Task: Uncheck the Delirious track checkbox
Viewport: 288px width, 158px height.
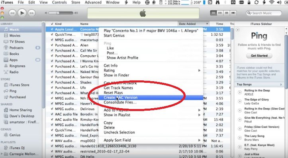Action: [52, 109]
